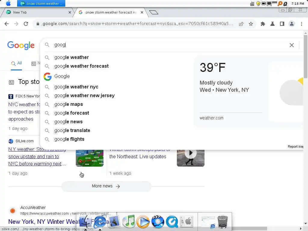This screenshot has width=308, height=231.
Task: Select the All search results tab
Action: pyautogui.click(x=17, y=63)
